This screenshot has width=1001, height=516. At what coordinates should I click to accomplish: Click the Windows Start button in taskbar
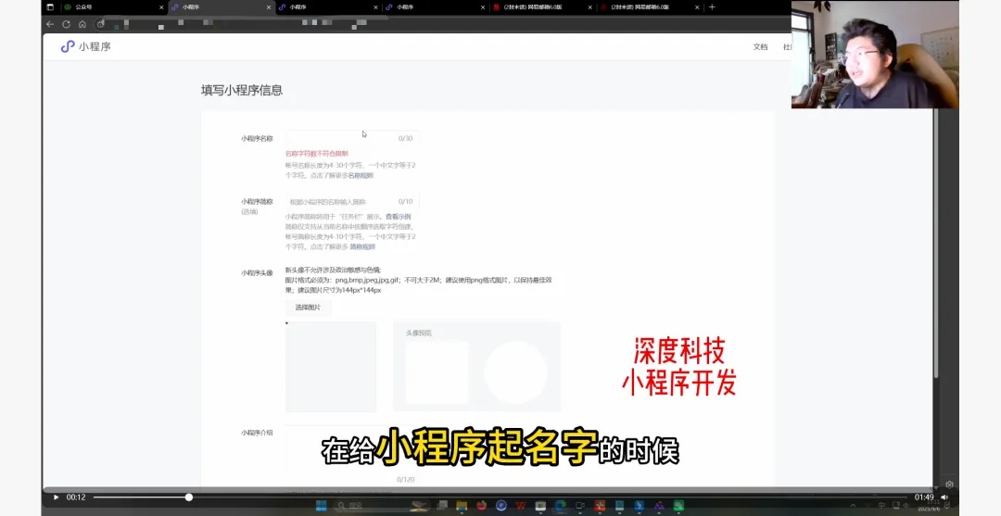321,506
